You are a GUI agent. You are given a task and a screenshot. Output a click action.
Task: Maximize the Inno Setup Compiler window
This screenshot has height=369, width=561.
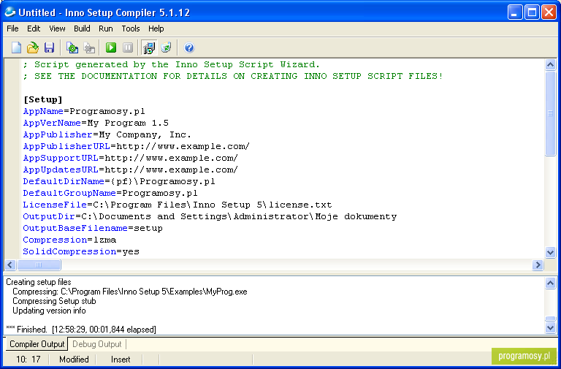click(x=532, y=12)
